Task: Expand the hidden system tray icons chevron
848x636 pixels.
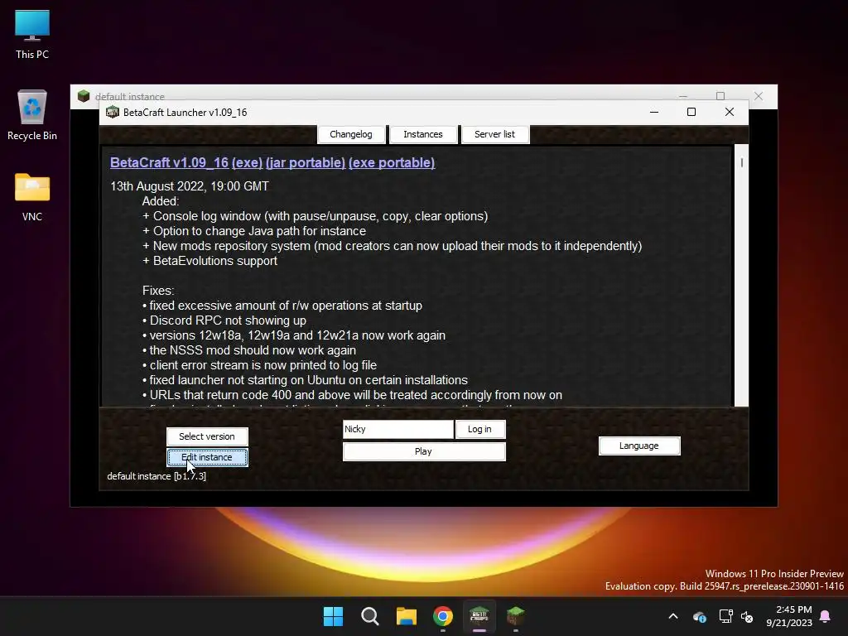Action: [673, 616]
